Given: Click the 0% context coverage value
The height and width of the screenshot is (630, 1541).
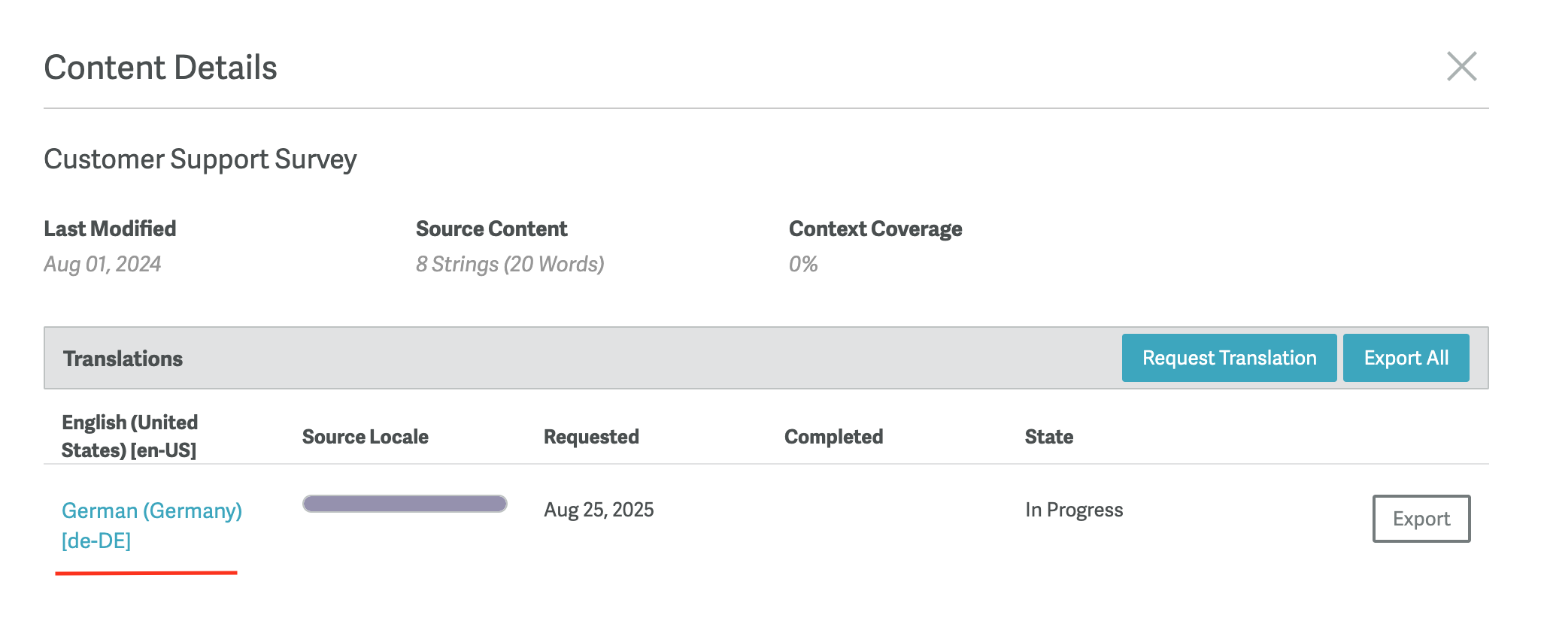Looking at the screenshot, I should (802, 264).
